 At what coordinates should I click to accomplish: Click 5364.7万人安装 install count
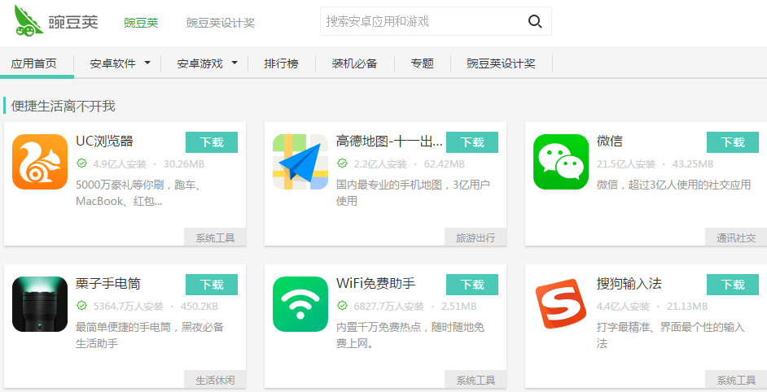point(128,307)
